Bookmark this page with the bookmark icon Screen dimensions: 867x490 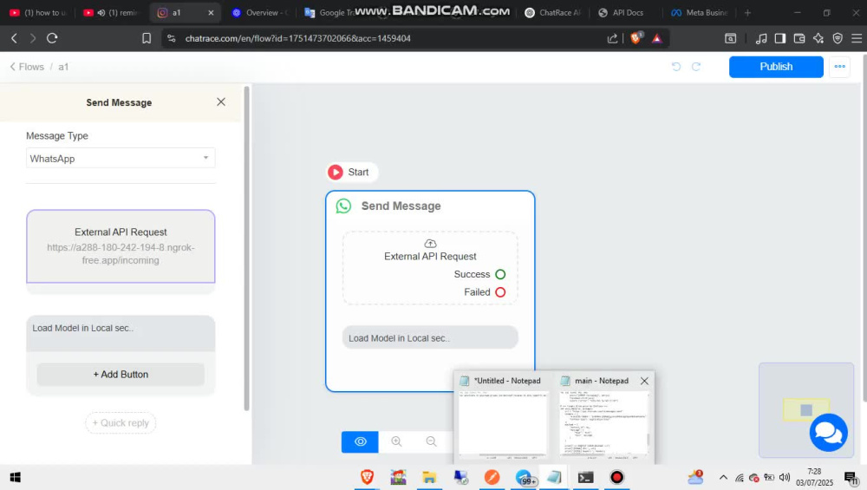pos(147,38)
